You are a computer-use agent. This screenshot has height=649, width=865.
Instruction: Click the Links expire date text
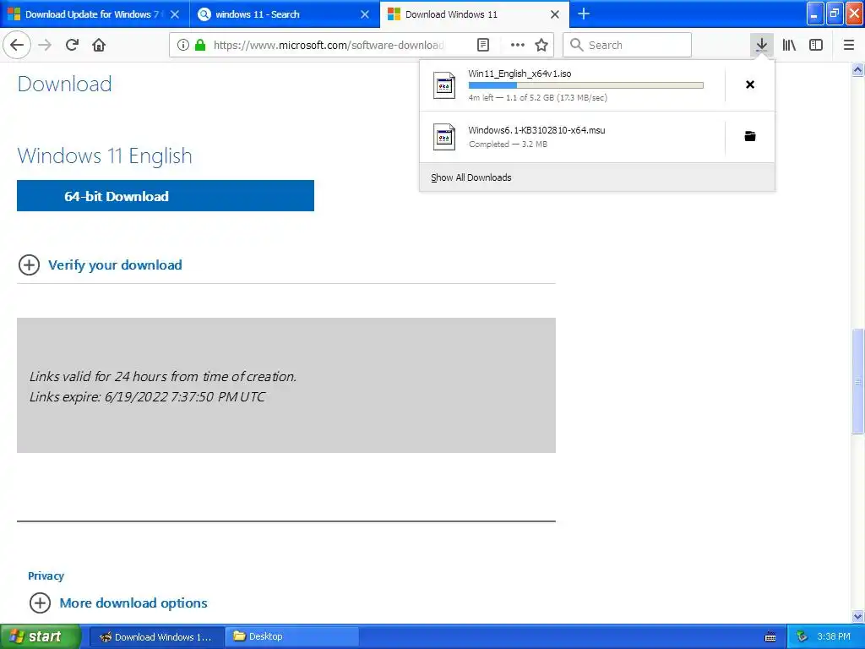click(147, 397)
